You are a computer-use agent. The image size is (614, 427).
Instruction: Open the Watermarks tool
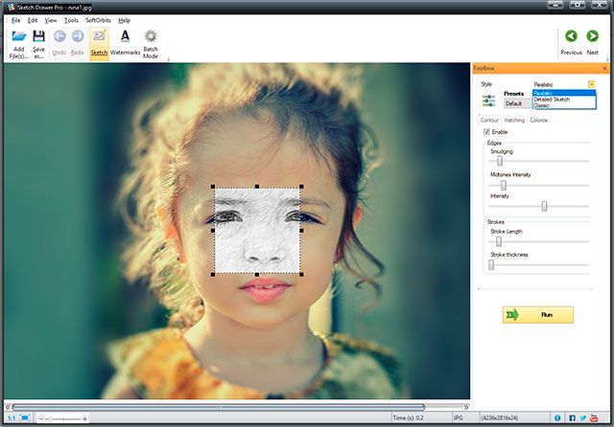click(x=125, y=37)
